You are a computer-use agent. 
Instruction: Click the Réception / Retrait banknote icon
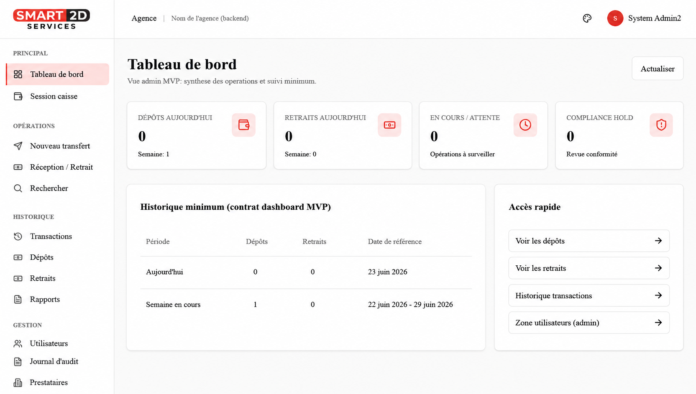click(x=18, y=167)
